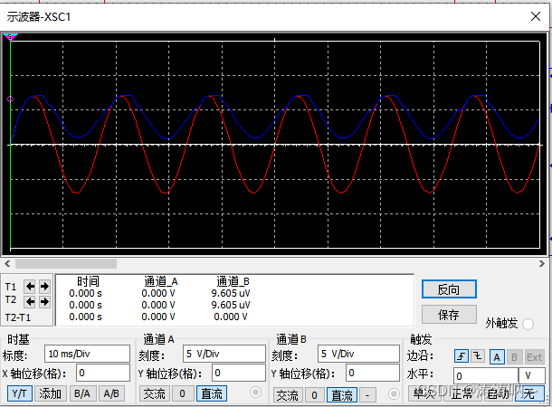The width and height of the screenshot is (552, 407).
Task: Click channel B radio indicator
Action: (x=394, y=393)
